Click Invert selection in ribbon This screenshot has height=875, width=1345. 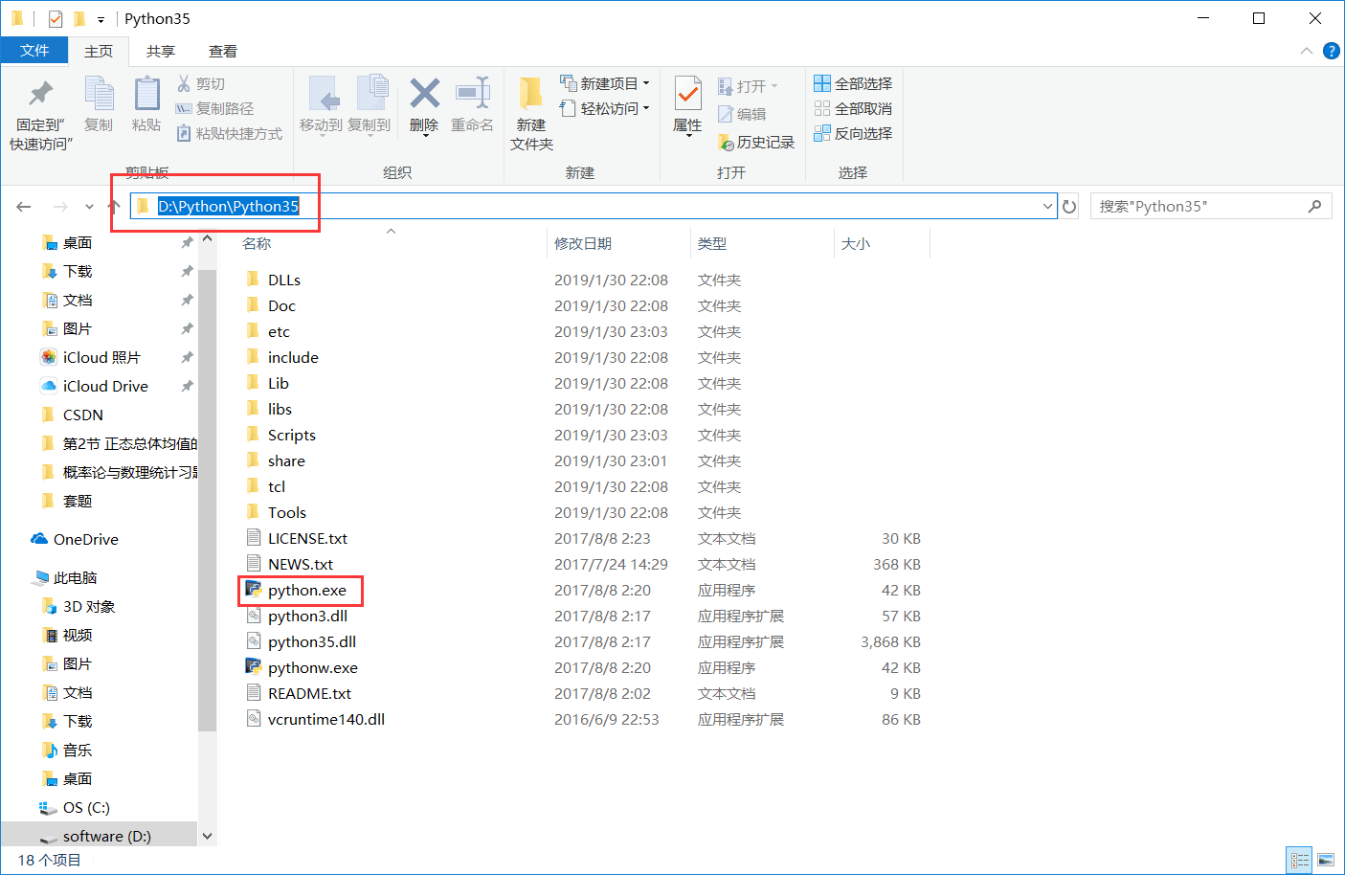tap(853, 134)
